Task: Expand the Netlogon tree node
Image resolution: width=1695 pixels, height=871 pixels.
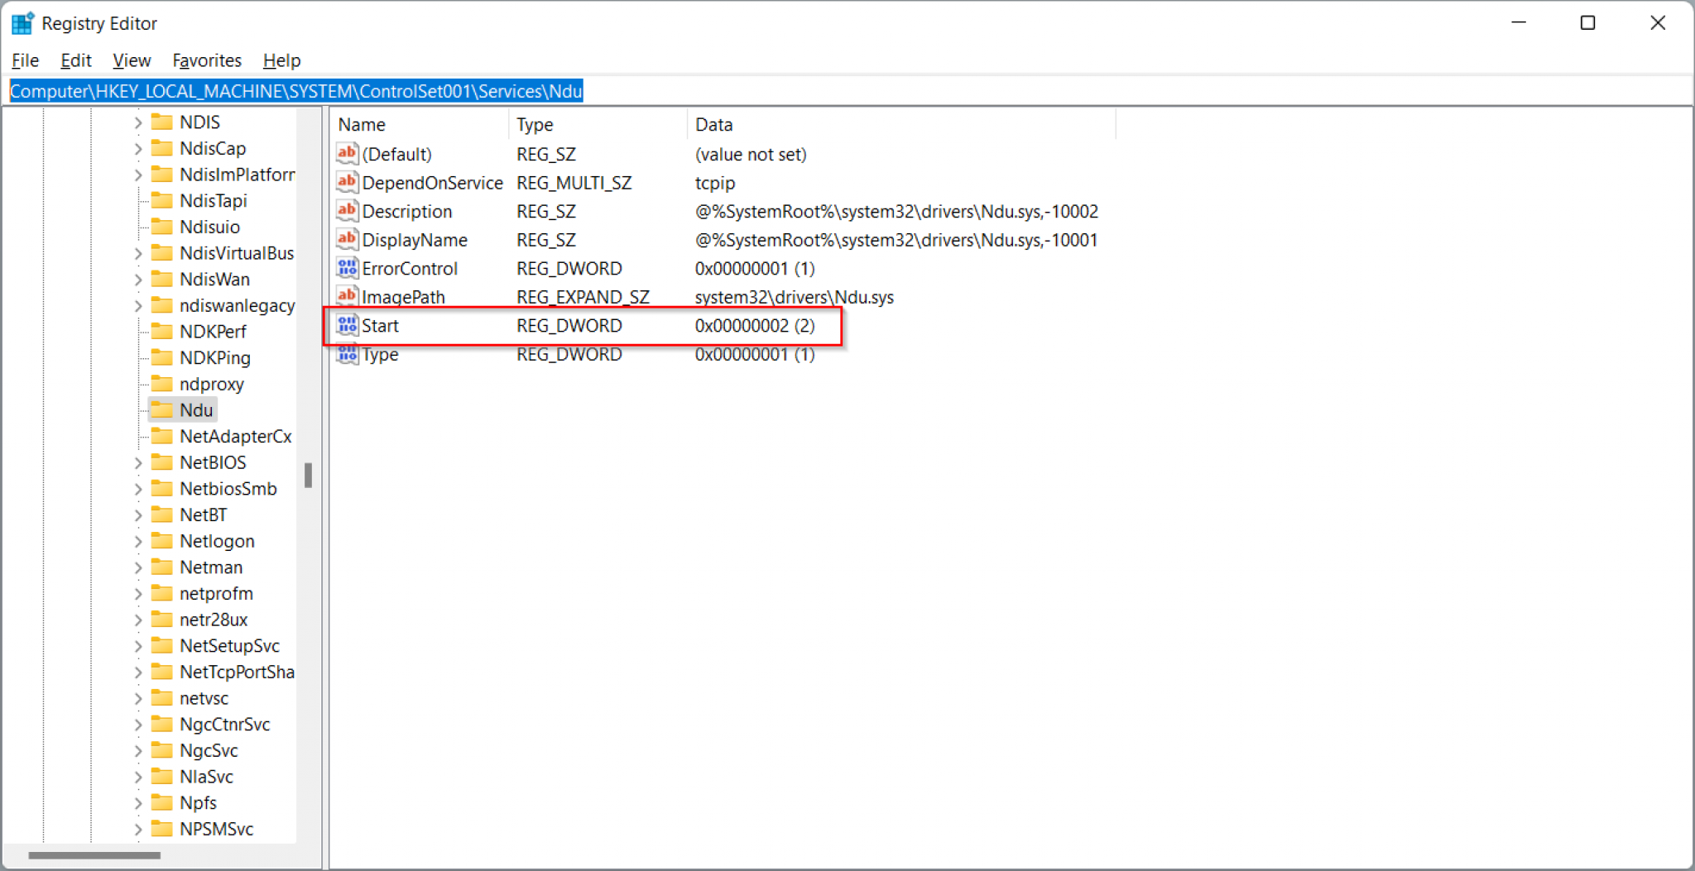Action: pos(137,540)
